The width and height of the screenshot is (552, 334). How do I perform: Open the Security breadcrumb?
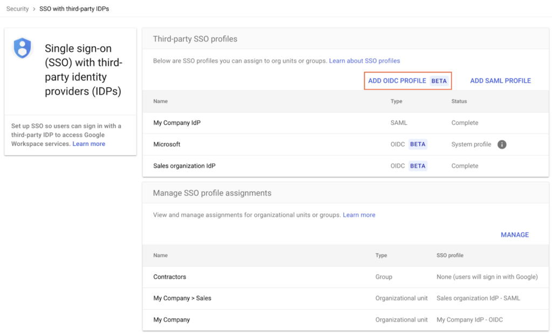click(x=17, y=9)
